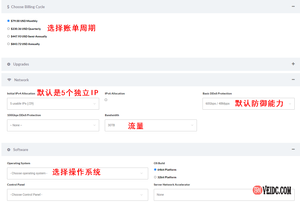Expand the Upgrades section plus icon
300x203 pixels.
coord(293,64)
